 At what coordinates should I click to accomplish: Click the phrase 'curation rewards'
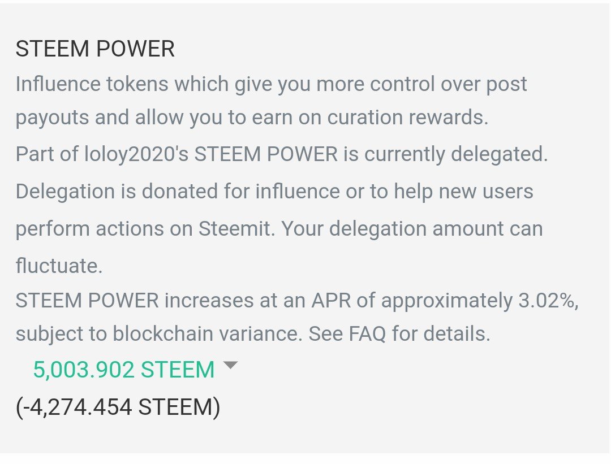407,117
